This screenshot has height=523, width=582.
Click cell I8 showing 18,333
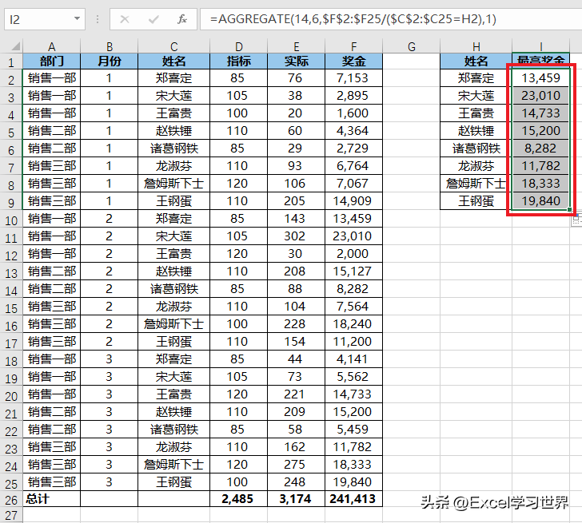540,184
